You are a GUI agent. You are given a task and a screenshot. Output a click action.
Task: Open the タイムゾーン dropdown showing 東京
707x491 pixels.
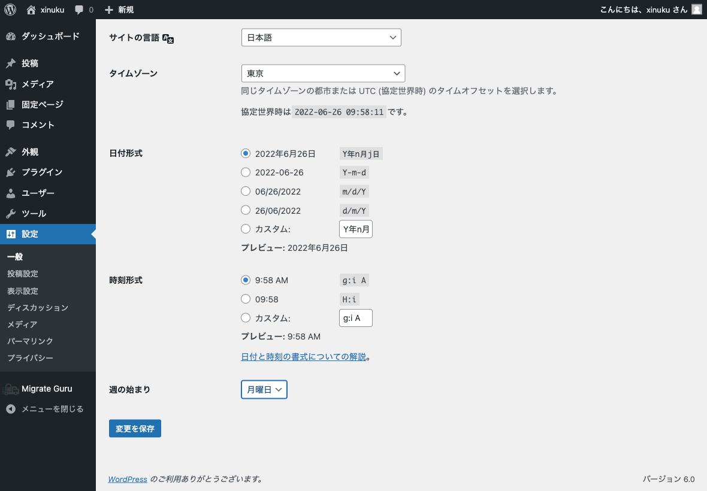point(323,73)
